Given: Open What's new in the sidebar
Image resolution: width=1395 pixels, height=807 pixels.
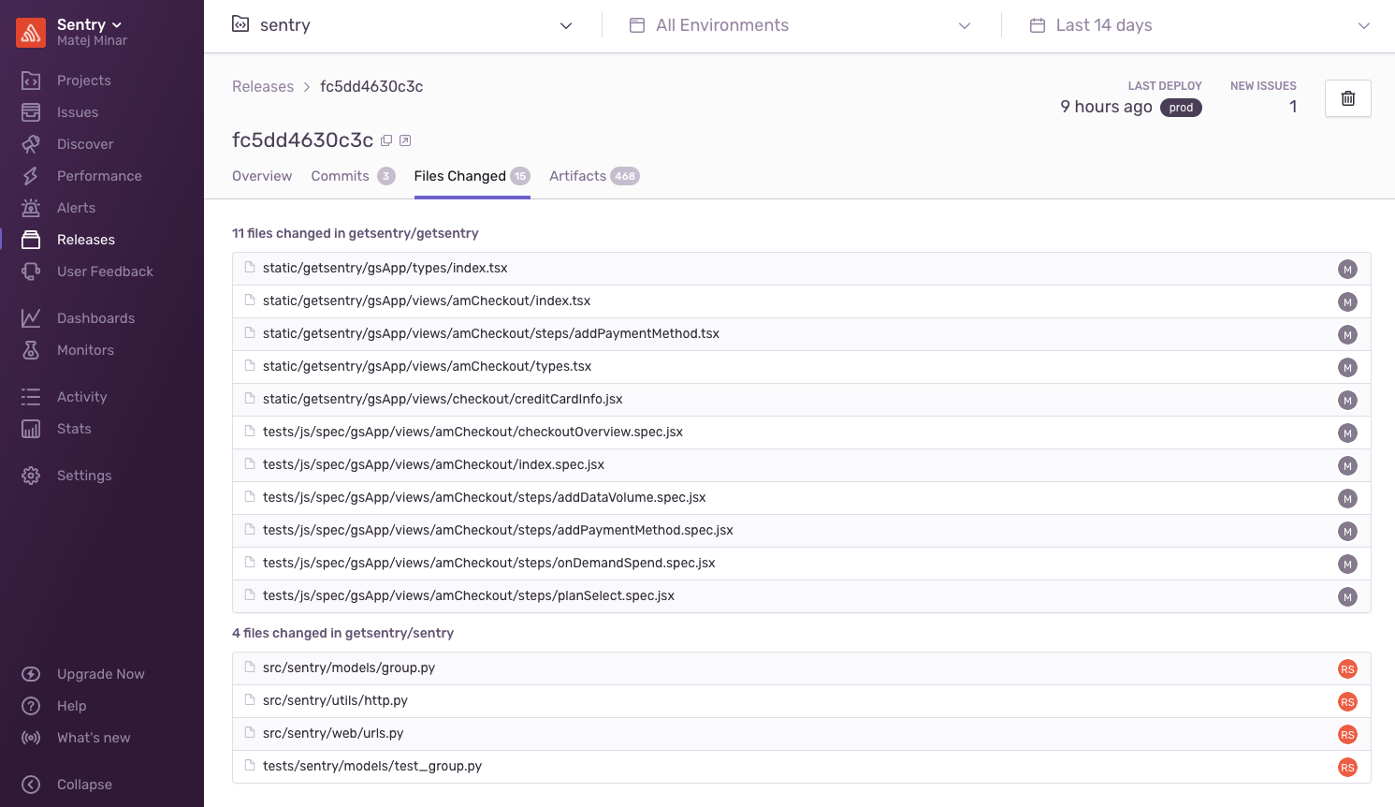Looking at the screenshot, I should click(94, 738).
